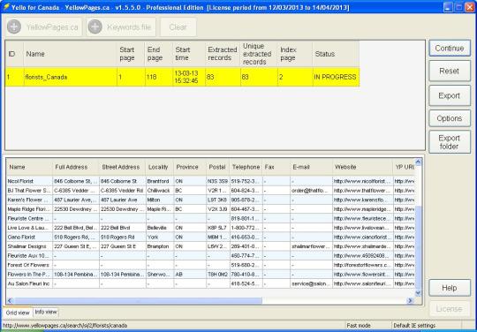Select the Ciano Florist row
The width and height of the screenshot is (477, 332).
pyautogui.click(x=210, y=238)
